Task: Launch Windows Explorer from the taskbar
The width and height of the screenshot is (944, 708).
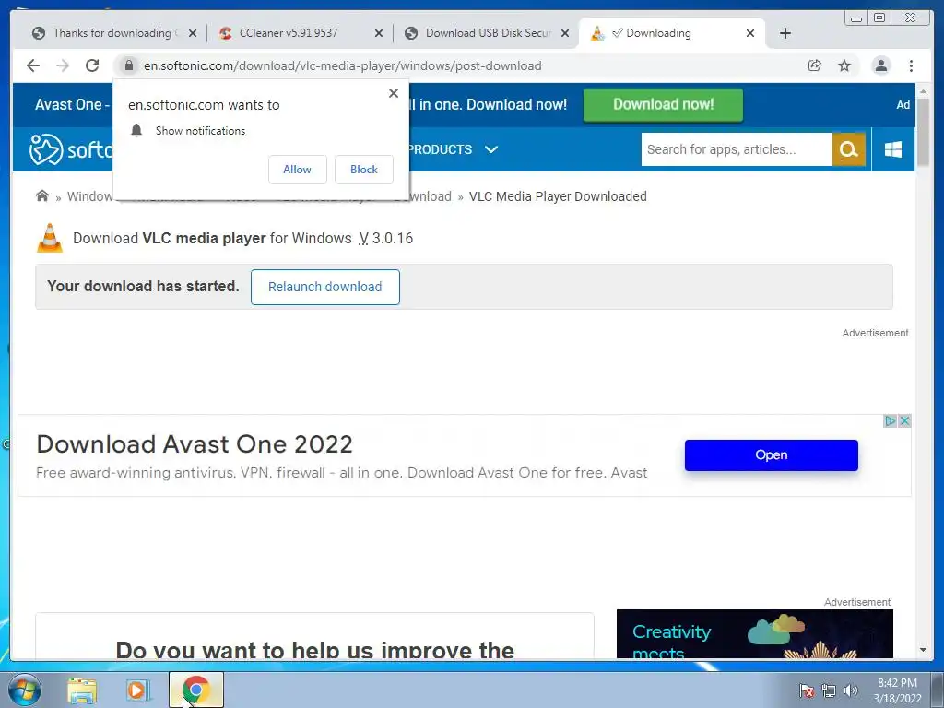Action: pos(82,690)
